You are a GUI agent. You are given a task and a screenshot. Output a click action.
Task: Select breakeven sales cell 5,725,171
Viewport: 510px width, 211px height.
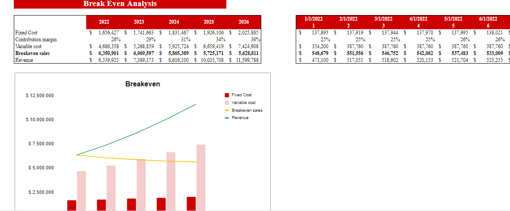pyautogui.click(x=209, y=53)
